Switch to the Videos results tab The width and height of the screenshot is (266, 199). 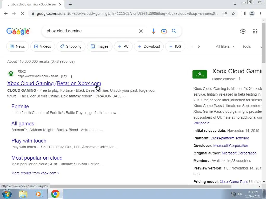(x=43, y=46)
